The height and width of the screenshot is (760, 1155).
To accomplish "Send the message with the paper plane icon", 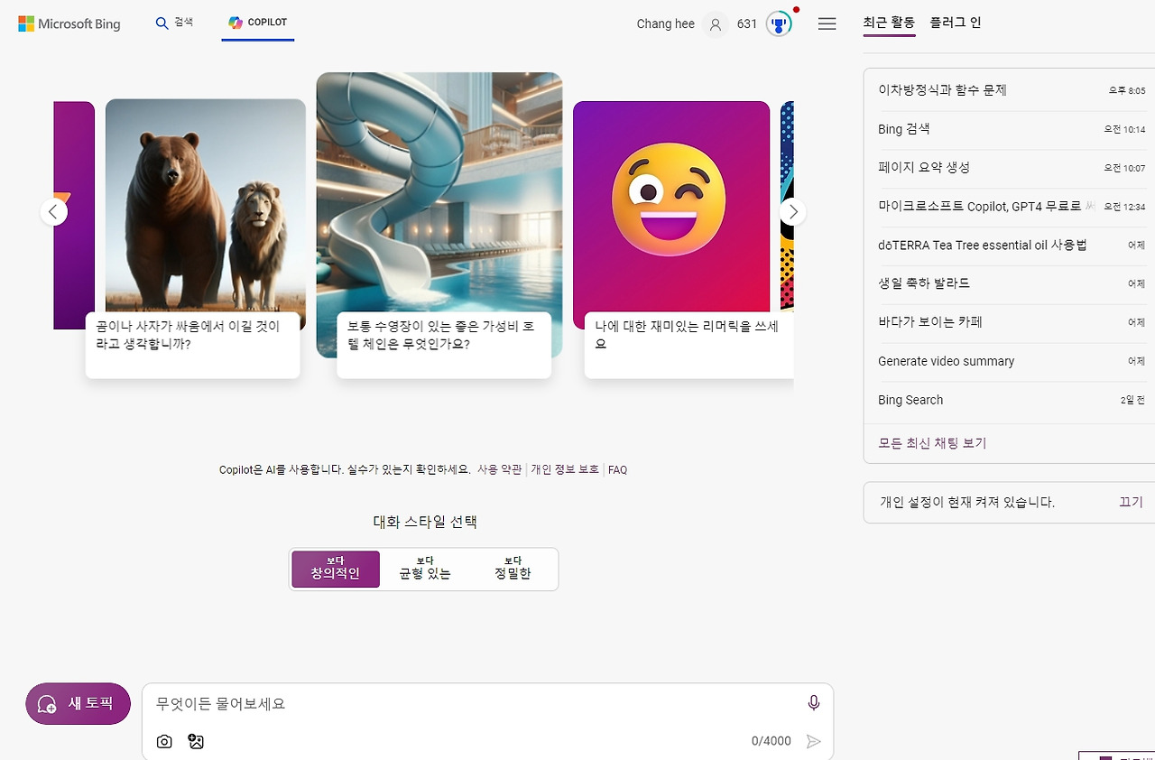I will (813, 741).
